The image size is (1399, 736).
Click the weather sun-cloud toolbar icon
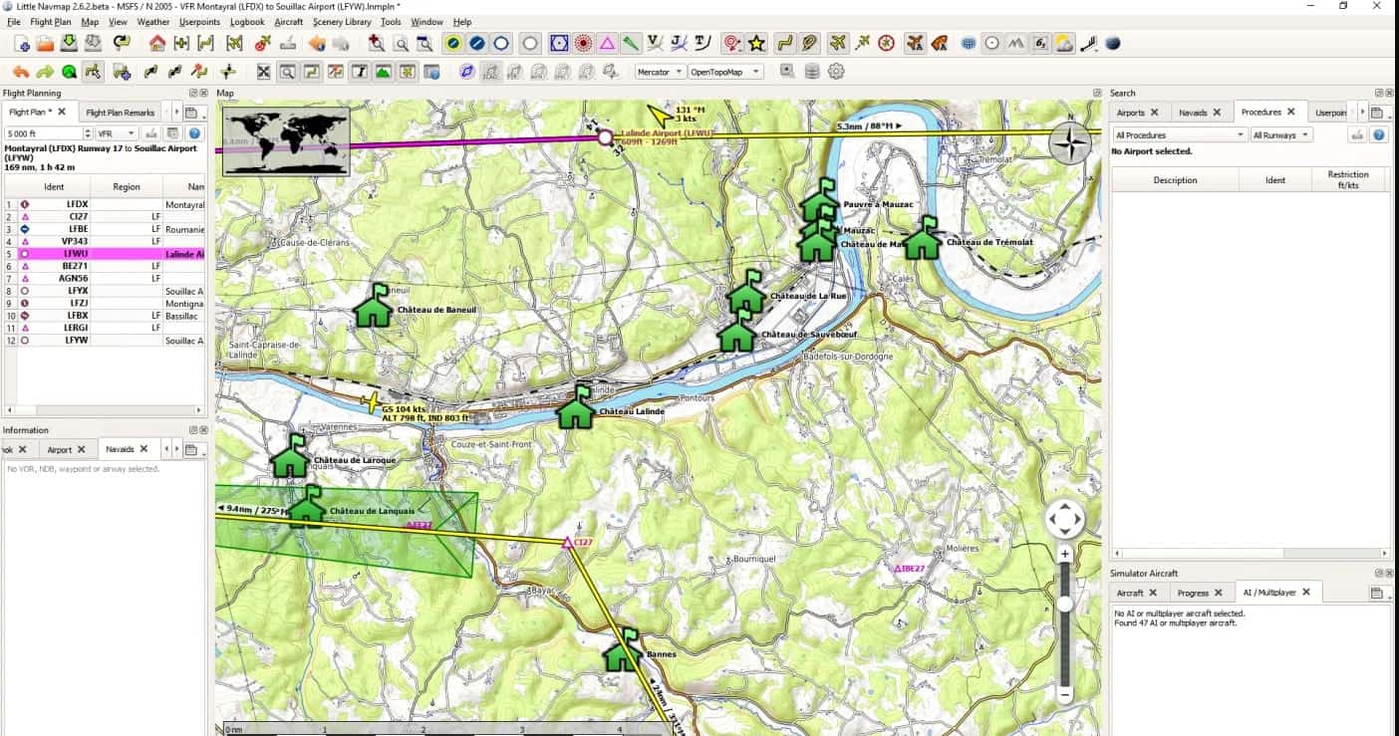1064,43
